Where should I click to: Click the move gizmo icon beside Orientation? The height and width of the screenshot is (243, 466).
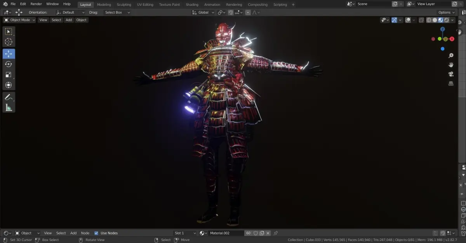[19, 12]
